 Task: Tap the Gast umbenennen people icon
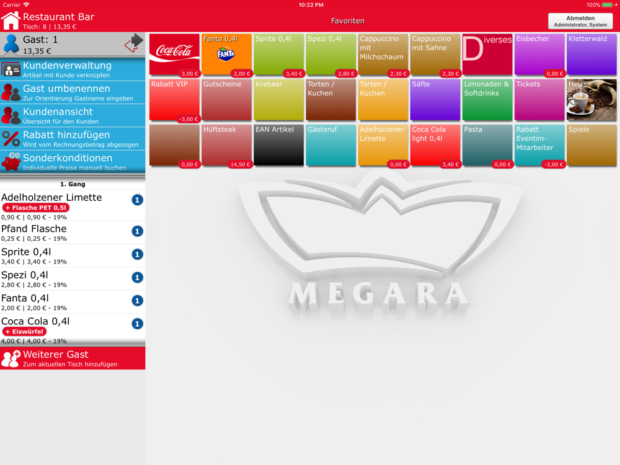point(11,92)
